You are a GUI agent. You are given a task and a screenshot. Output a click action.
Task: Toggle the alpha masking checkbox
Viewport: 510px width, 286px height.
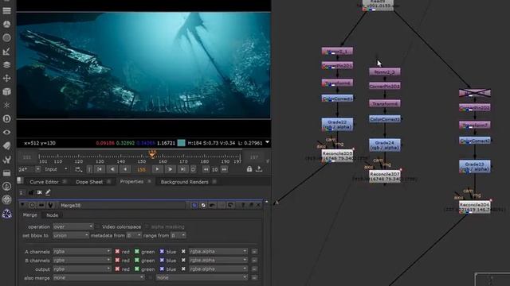147,226
